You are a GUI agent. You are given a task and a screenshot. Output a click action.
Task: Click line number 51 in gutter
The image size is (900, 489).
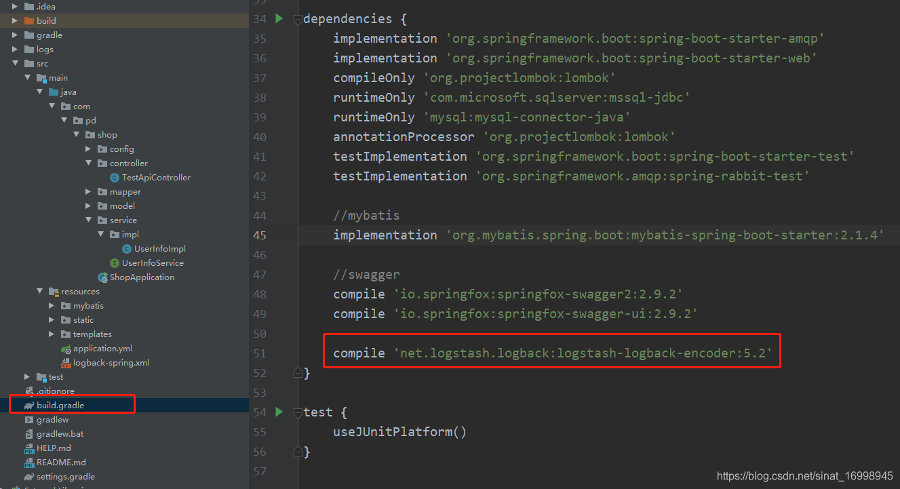click(260, 353)
